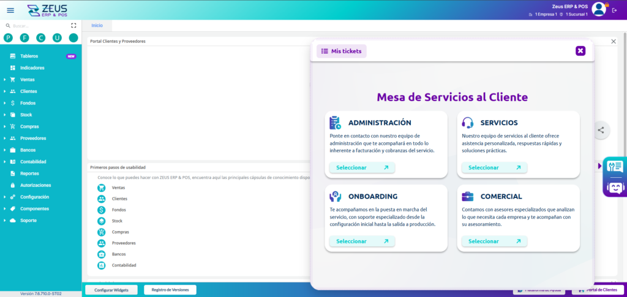Viewport: 627px width, 297px height.
Task: Open Tableros in the sidebar
Action: [x=29, y=56]
